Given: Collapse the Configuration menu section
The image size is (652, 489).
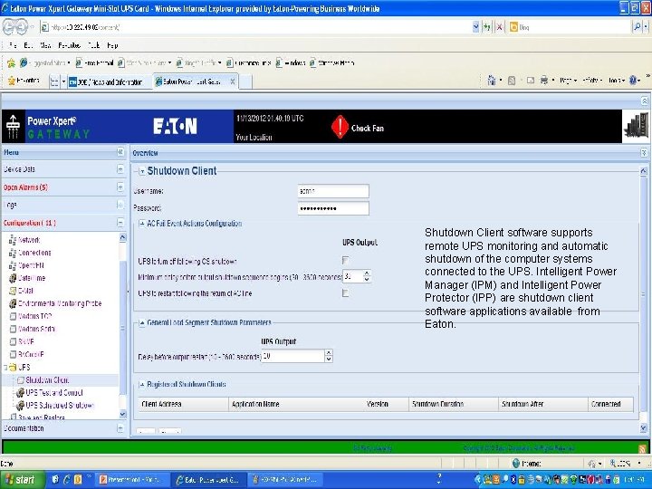Looking at the screenshot, I should 120,223.
